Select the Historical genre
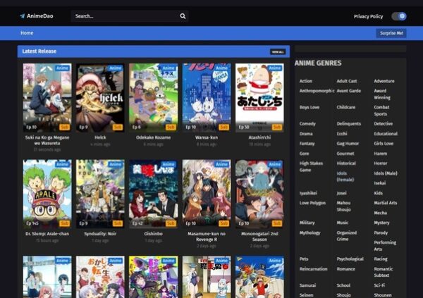This screenshot has height=298, width=423. (x=346, y=163)
